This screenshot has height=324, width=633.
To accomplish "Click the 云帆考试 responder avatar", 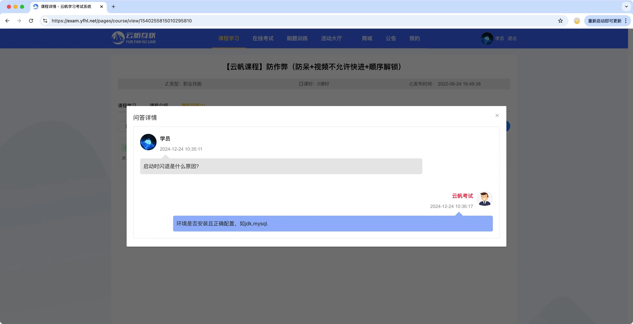I will [484, 199].
